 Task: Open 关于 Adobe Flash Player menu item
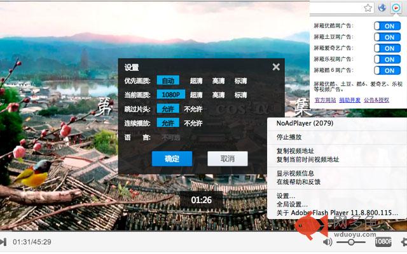pyautogui.click(x=337, y=213)
